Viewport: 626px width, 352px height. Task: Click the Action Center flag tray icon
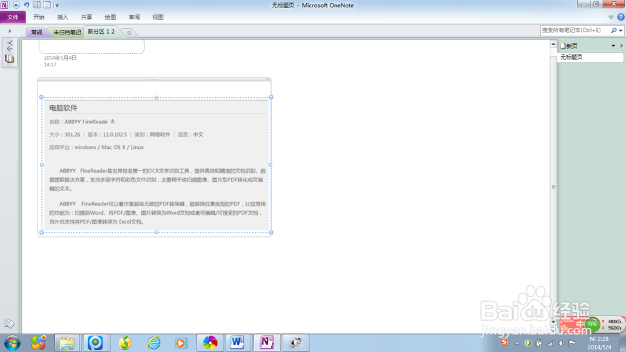(573, 343)
